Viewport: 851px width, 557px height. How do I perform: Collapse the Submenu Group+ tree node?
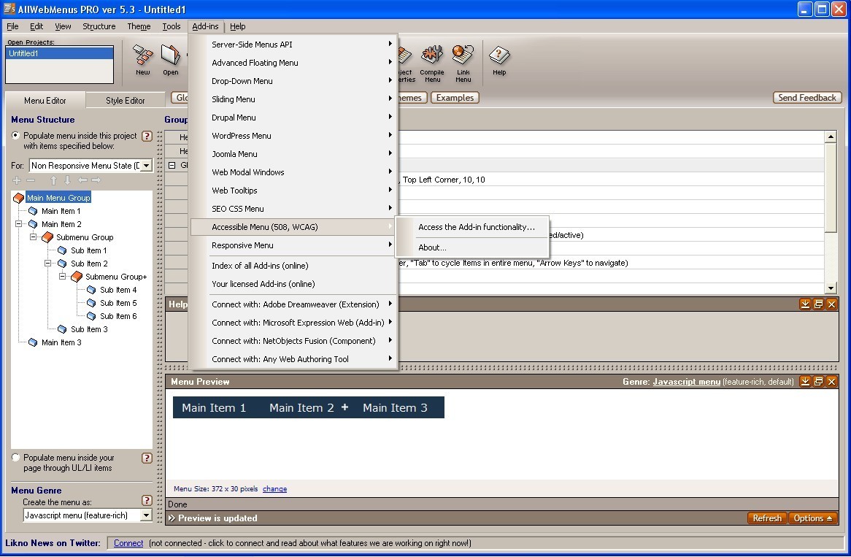63,277
